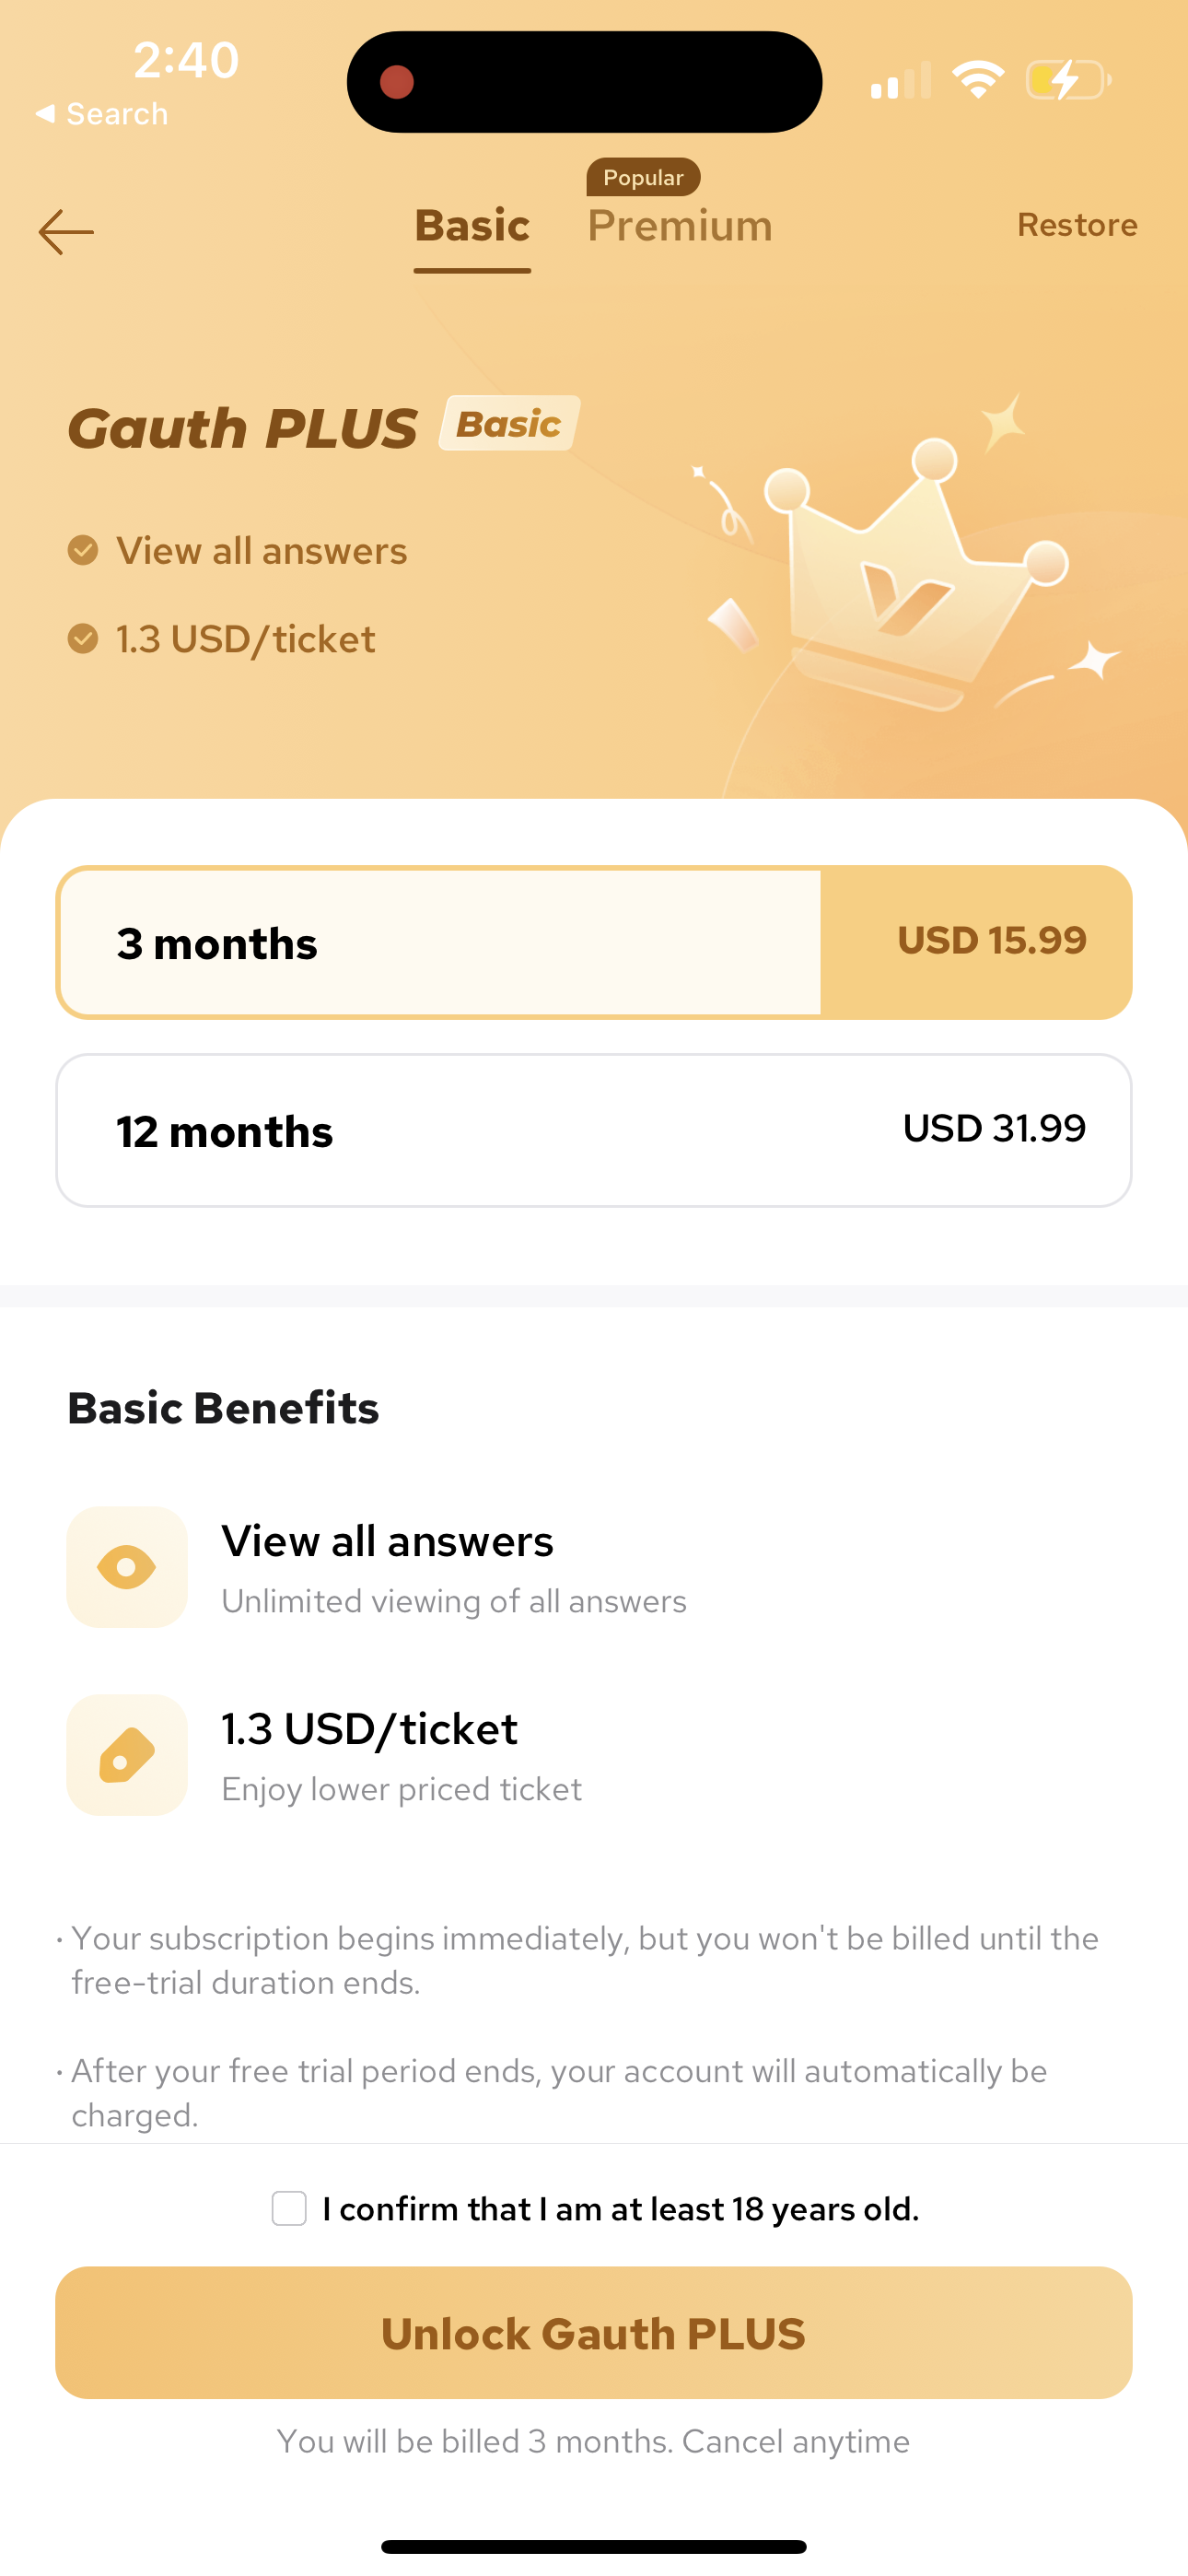The height and width of the screenshot is (2576, 1188).
Task: Tap the back arrow icon
Action: coord(66,232)
